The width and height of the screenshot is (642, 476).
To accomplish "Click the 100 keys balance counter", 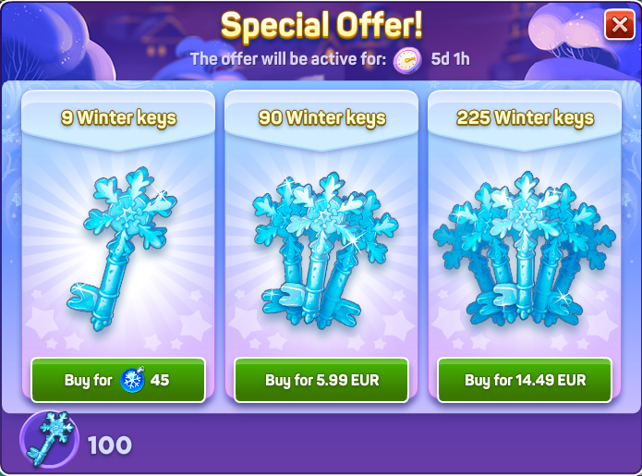I will point(110,445).
